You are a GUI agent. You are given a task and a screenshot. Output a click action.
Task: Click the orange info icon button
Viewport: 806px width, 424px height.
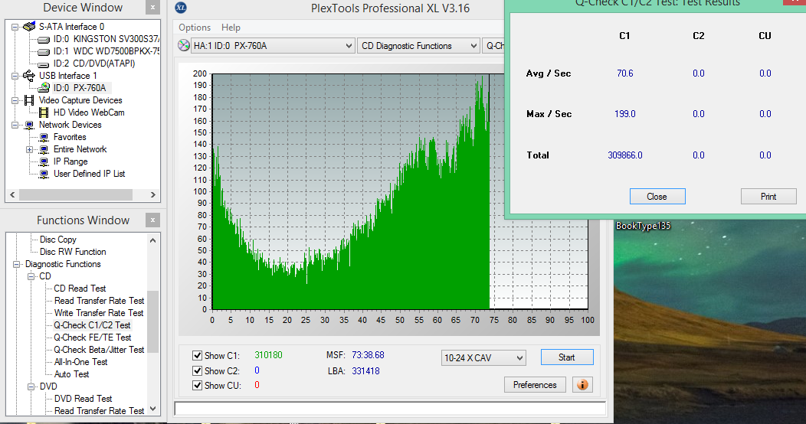[582, 384]
